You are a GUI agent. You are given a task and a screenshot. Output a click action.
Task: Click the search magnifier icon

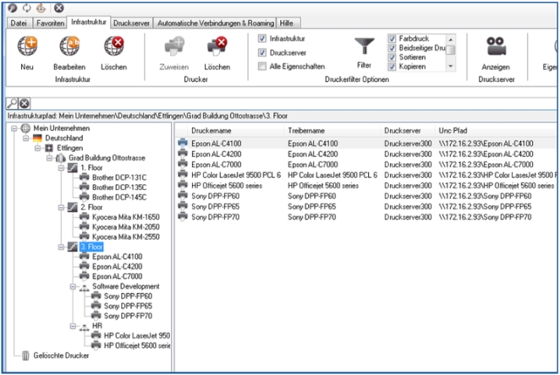pyautogui.click(x=12, y=103)
